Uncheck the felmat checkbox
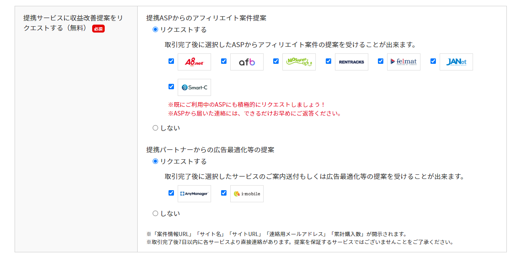Screen dimensions: 521x259 coord(380,61)
